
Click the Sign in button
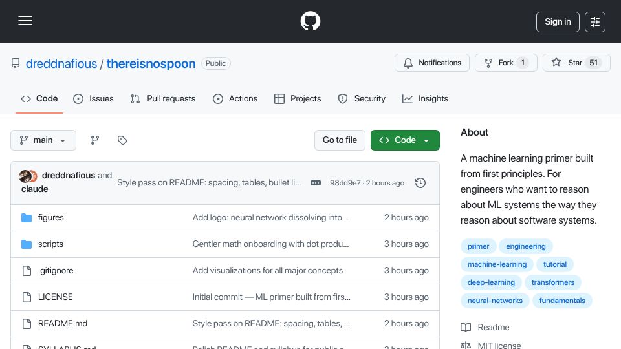[x=558, y=22]
